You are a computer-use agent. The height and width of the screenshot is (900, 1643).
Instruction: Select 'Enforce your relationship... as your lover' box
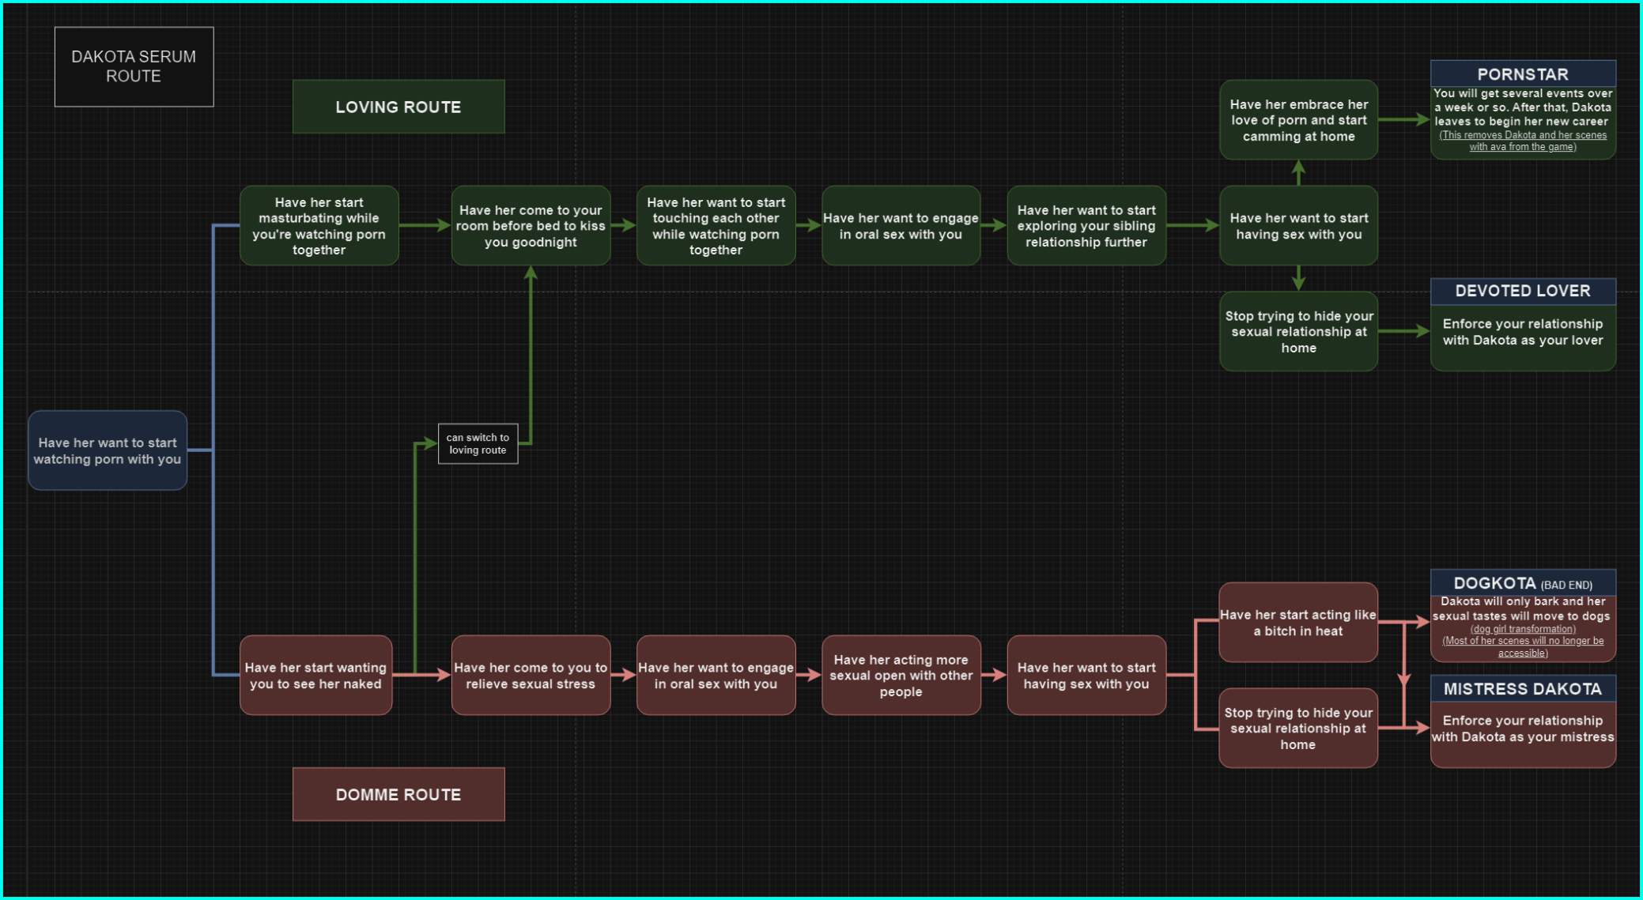[x=1522, y=333]
